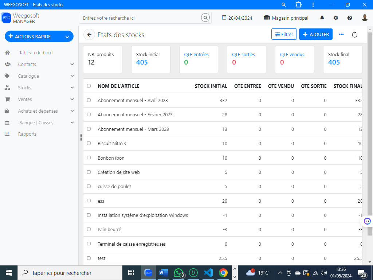373x280 pixels.
Task: Open the search field magnifier icon
Action: [x=205, y=17]
